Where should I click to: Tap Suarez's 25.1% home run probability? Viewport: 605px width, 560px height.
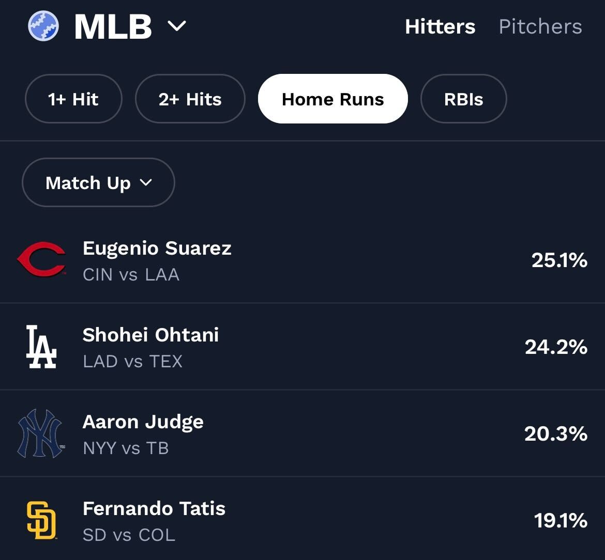[559, 260]
